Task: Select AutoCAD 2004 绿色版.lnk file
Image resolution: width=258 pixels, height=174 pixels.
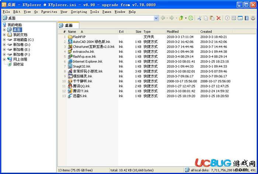Action: 91,41
